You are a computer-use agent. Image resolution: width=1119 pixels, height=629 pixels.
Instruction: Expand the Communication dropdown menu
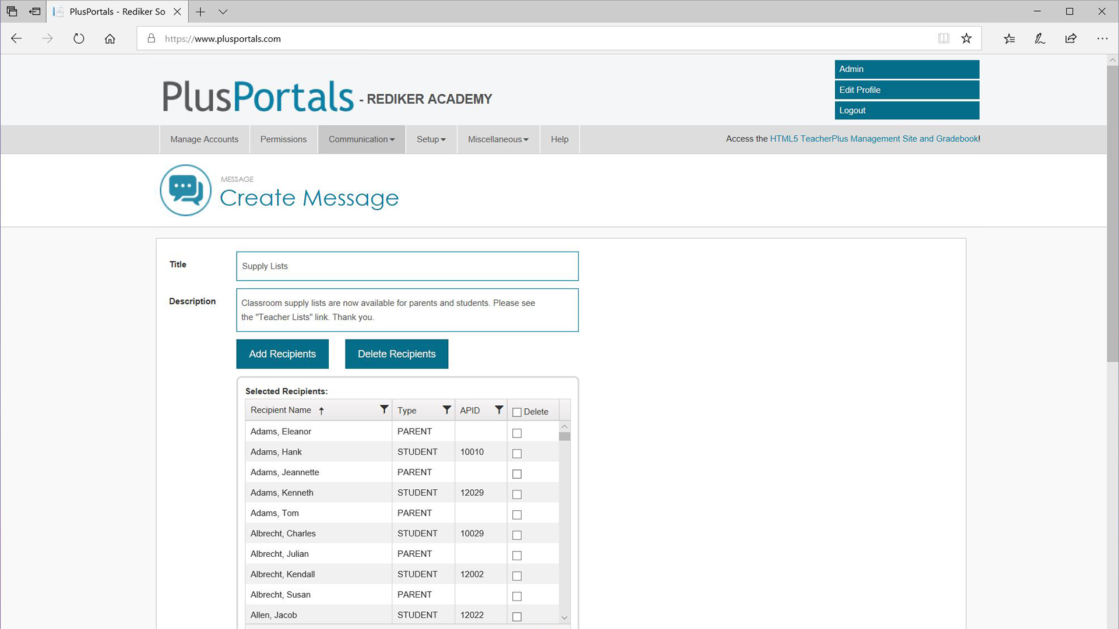pos(361,139)
